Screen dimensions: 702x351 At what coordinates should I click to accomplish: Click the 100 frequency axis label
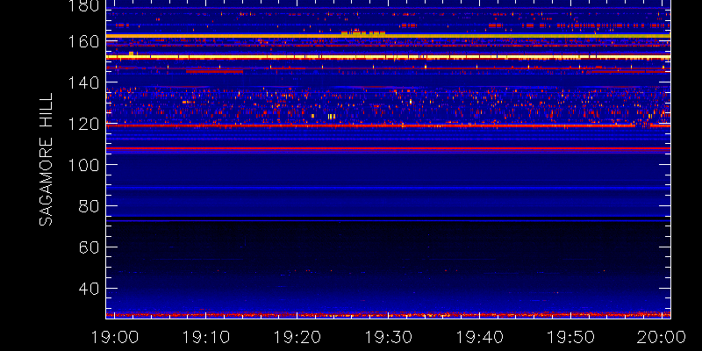[83, 165]
